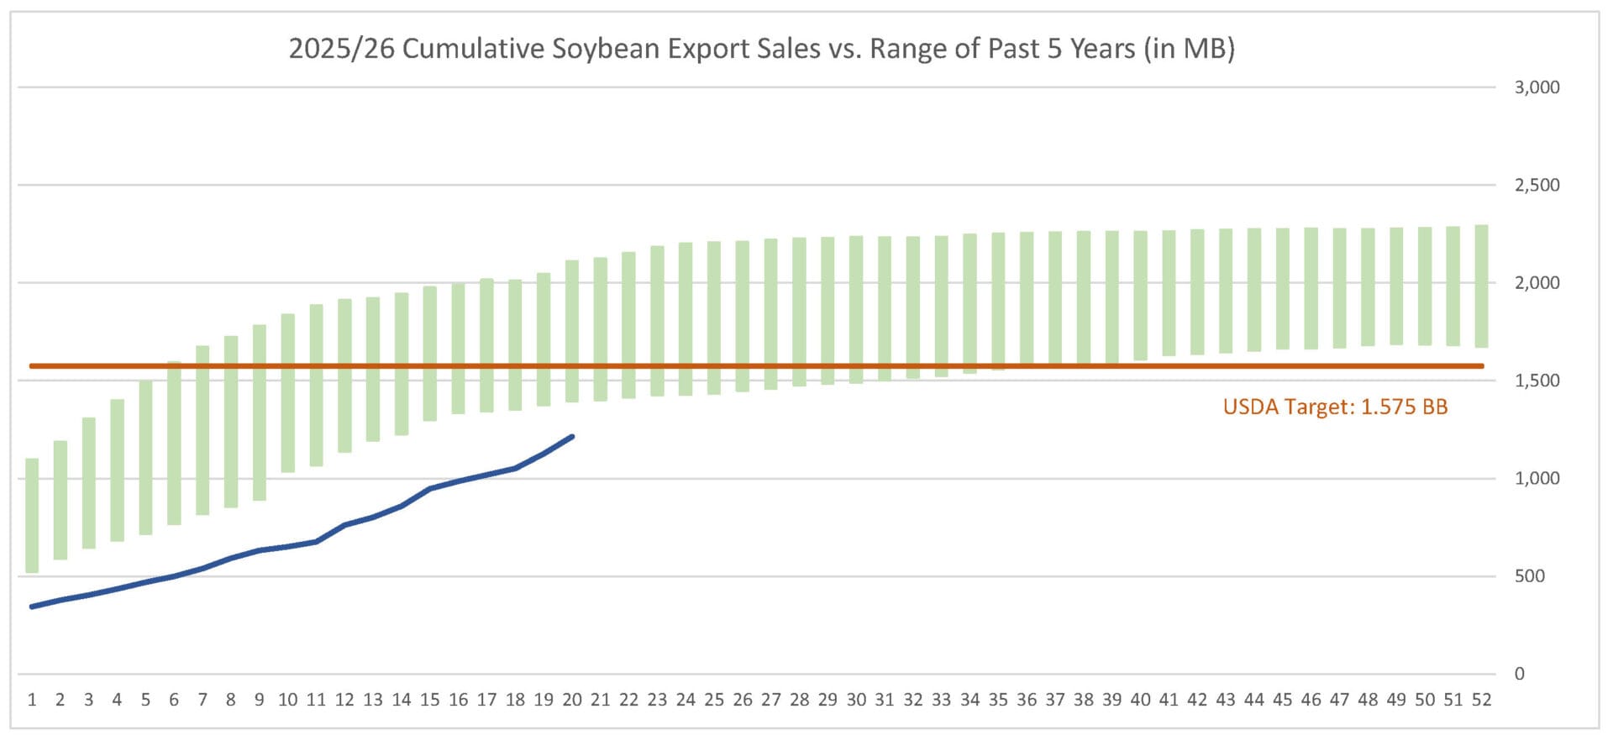The image size is (1613, 746).
Task: Click the 500 y-axis label
Action: click(x=1529, y=576)
